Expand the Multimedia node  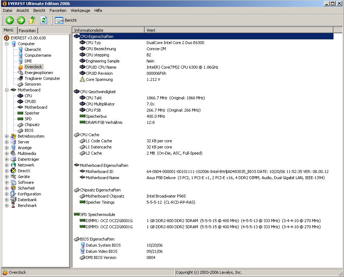[7, 153]
